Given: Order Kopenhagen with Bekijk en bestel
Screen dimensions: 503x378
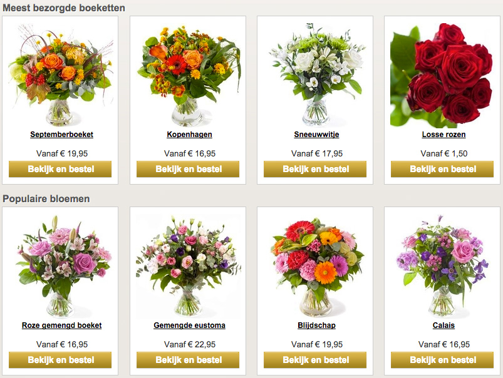Looking at the screenshot, I should 188,169.
